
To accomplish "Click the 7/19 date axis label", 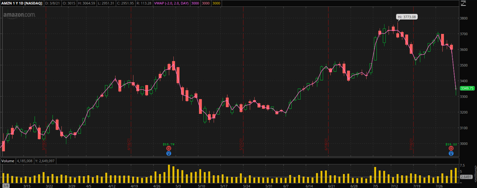I will point(416,186).
